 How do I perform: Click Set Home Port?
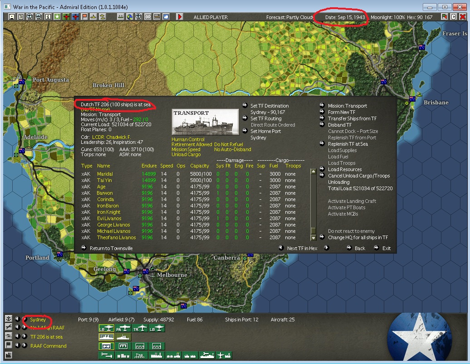click(x=265, y=131)
